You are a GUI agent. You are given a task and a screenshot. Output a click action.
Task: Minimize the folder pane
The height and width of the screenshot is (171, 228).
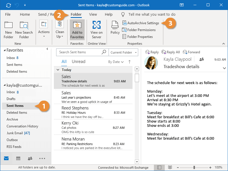pyautogui.click(x=47, y=49)
